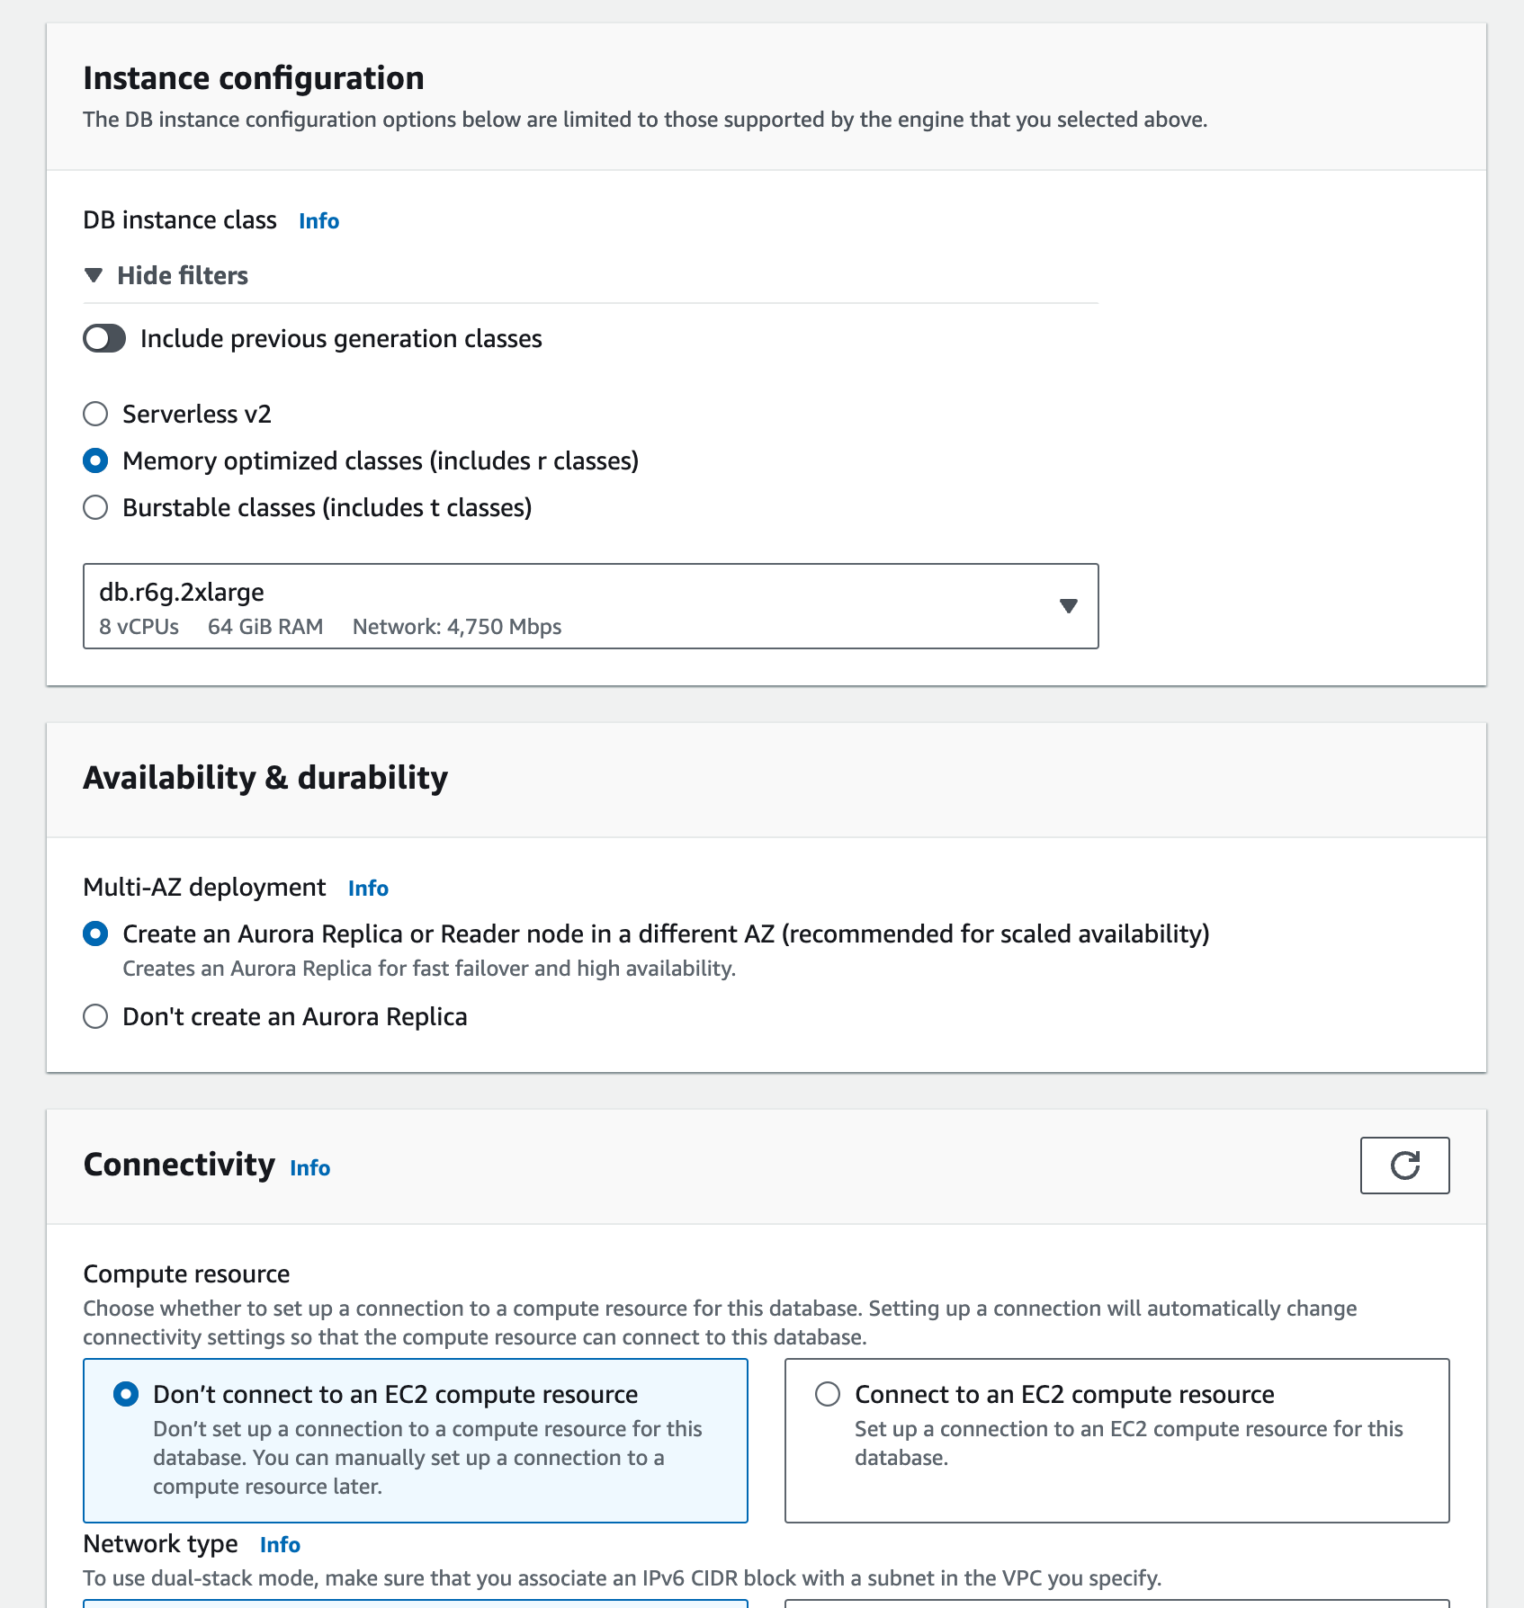Viewport: 1524px width, 1608px height.
Task: Select Memory optimized classes option
Action: pos(95,460)
